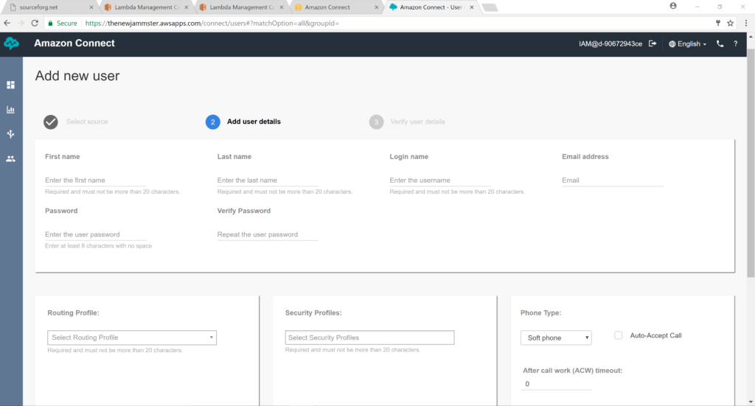
Task: Click the browser forward arrow
Action: pyautogui.click(x=21, y=23)
